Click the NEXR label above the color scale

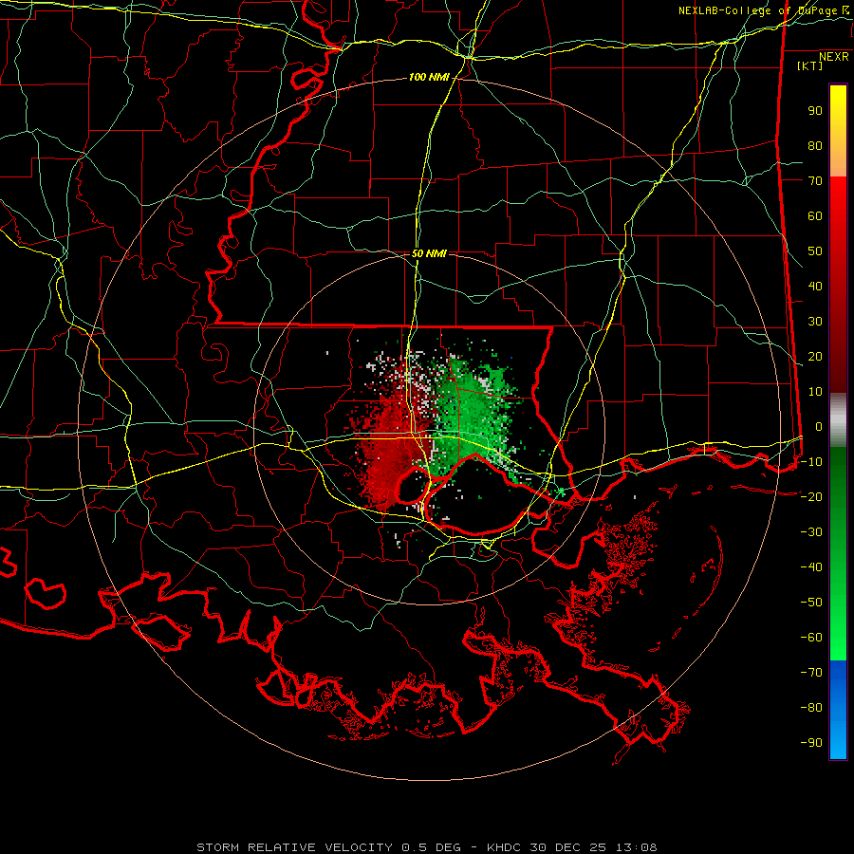[x=834, y=57]
